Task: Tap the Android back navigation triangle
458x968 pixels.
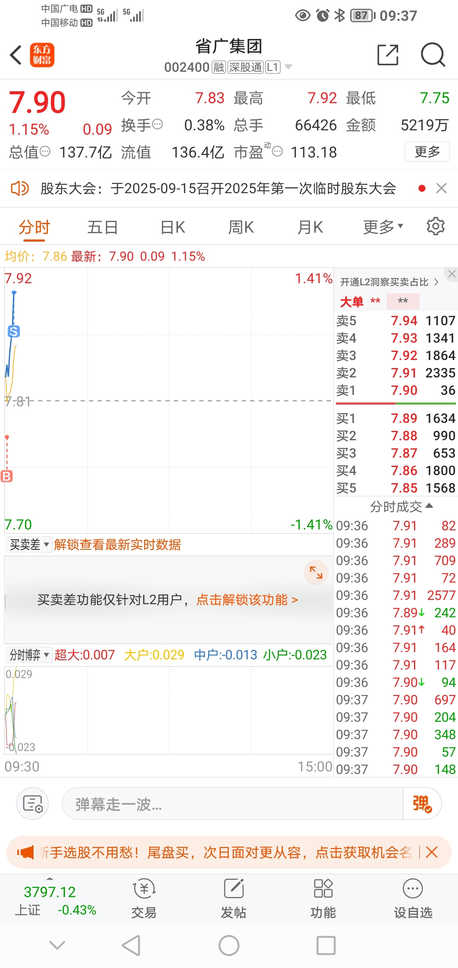Action: (x=131, y=945)
